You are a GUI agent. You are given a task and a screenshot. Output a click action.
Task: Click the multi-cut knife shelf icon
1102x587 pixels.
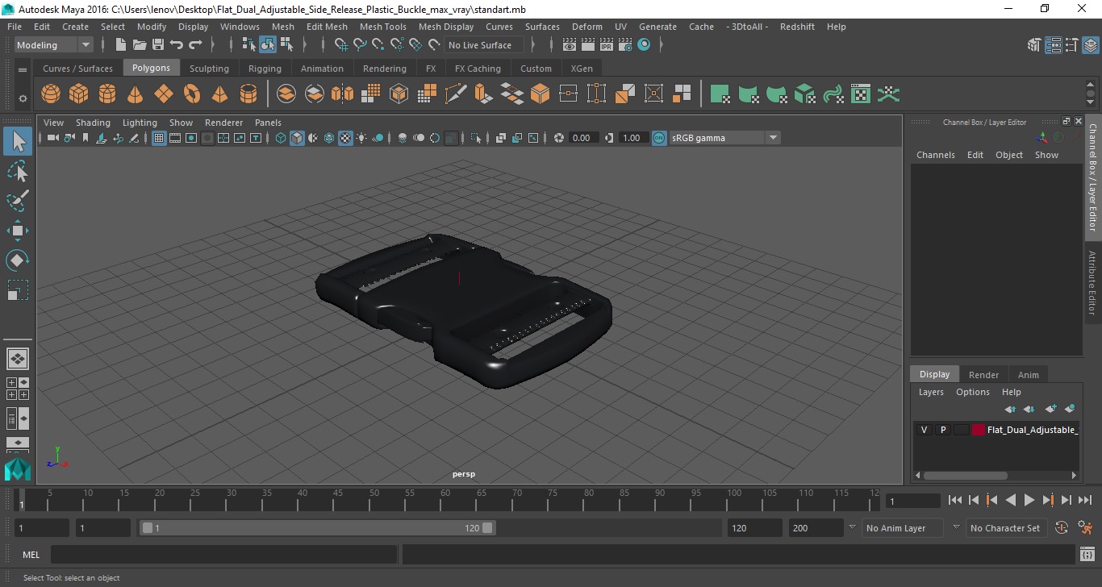tap(456, 94)
